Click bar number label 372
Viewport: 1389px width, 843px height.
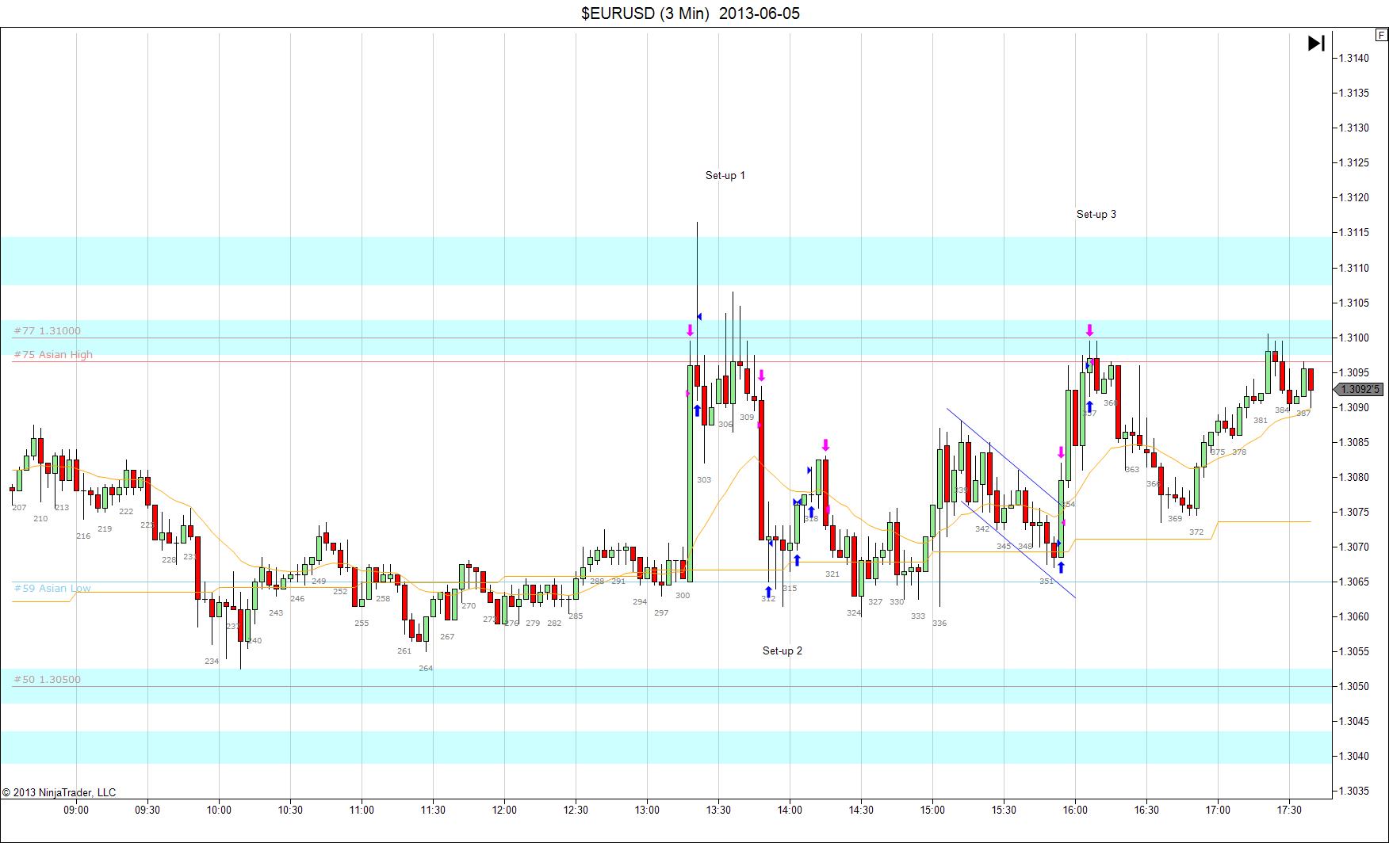1196,532
